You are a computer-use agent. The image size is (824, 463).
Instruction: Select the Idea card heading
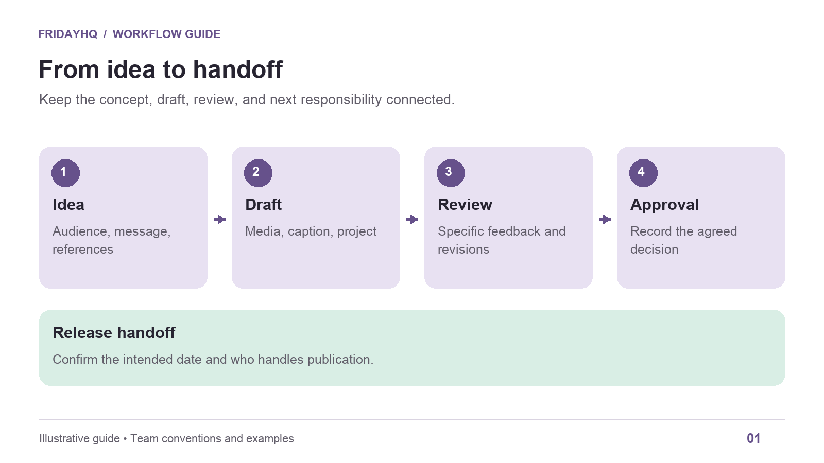click(68, 205)
